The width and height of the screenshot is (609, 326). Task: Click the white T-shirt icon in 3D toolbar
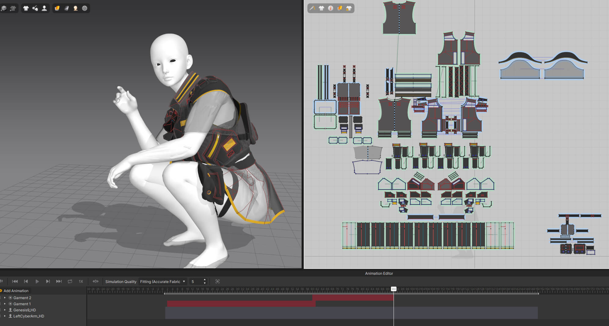[x=26, y=8]
